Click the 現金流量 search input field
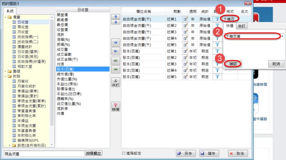286x160 pixels. point(44,154)
